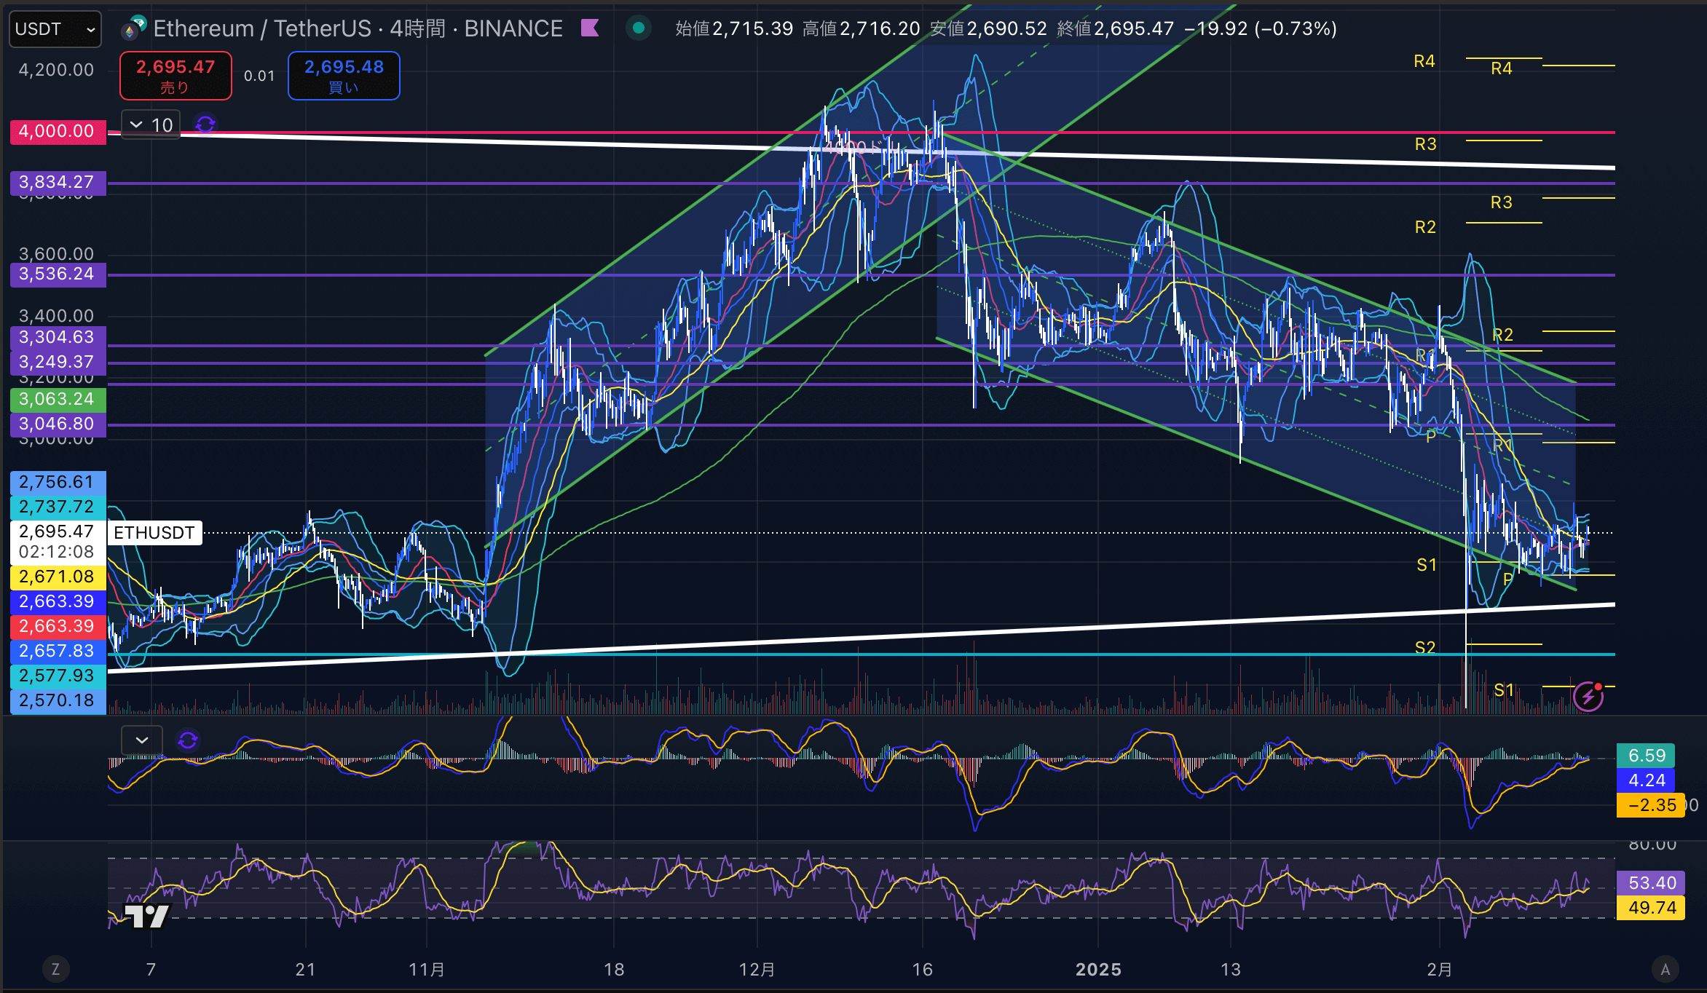Select the 3,304.63 price label
The height and width of the screenshot is (993, 1707).
pos(58,337)
